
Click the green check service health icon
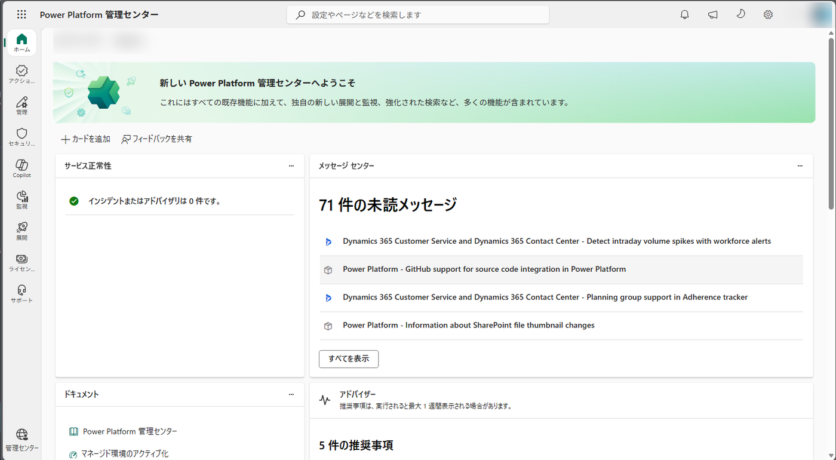coord(74,201)
